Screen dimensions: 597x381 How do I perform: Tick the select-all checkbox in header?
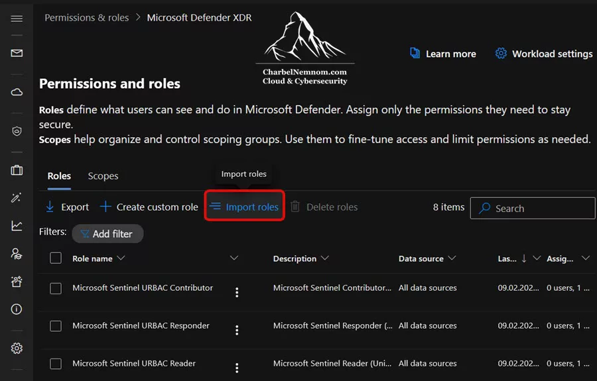56,258
